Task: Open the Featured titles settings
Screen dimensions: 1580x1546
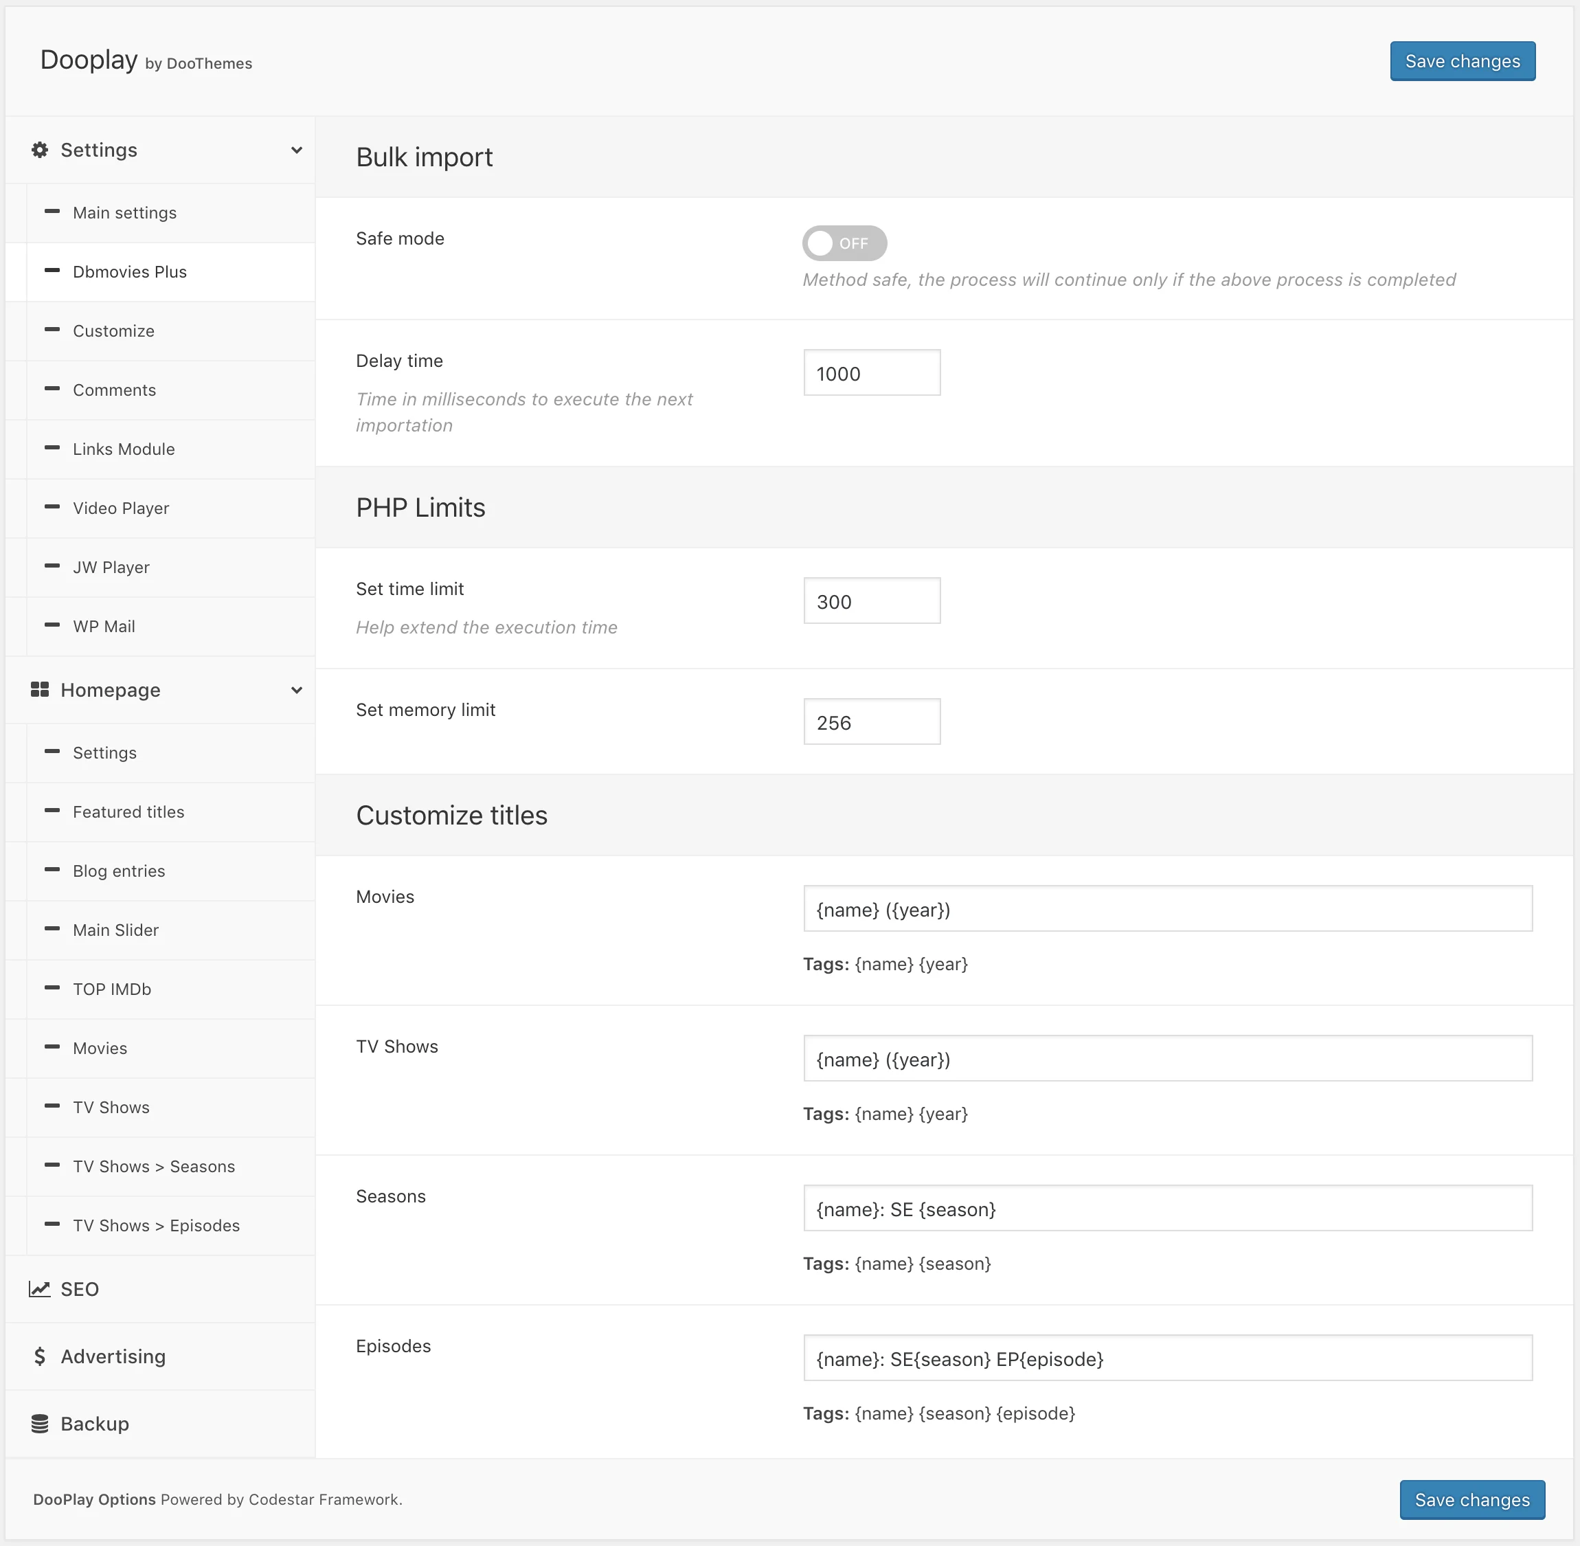Action: (x=128, y=811)
